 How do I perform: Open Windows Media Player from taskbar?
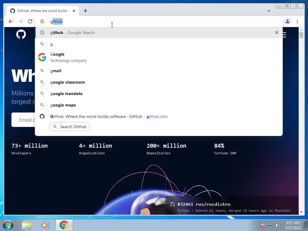(45, 225)
